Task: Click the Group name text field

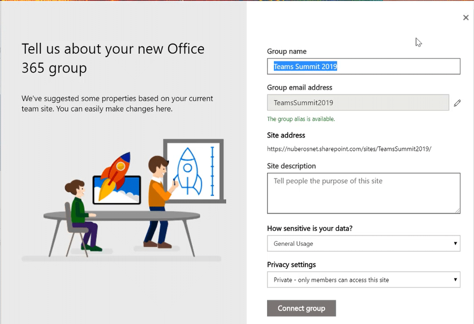Action: 364,67
